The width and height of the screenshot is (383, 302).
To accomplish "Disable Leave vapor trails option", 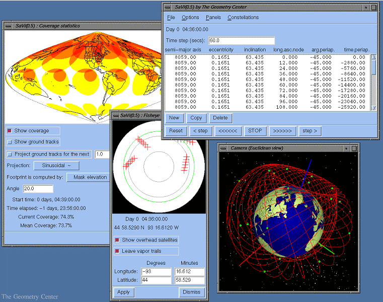I will 117,251.
